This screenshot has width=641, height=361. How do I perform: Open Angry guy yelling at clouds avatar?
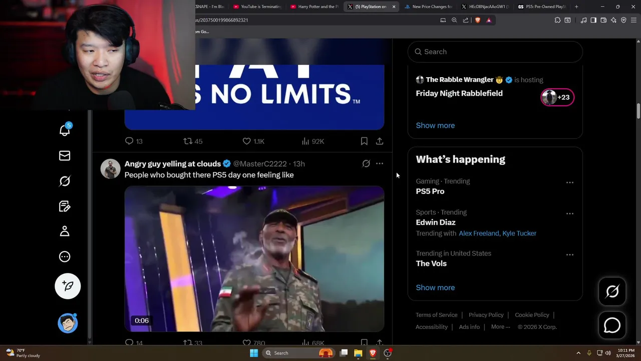(x=110, y=169)
